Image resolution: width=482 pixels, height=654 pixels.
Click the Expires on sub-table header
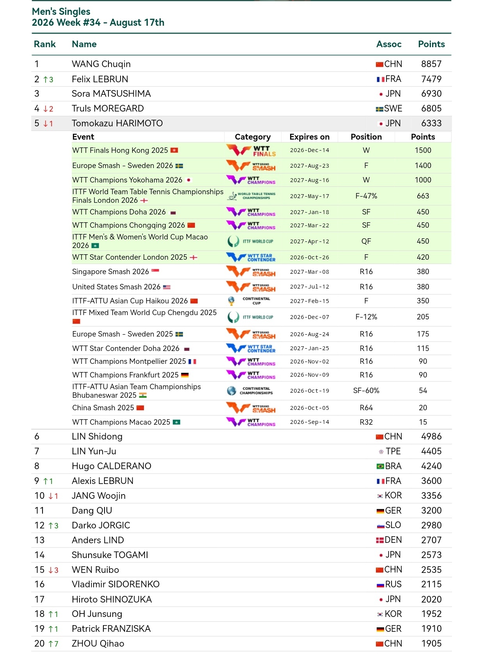(310, 137)
